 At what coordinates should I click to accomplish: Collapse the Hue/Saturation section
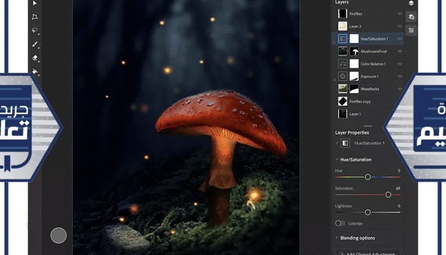[337, 160]
